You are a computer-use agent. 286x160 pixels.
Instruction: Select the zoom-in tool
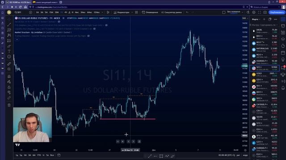(x=9, y=69)
